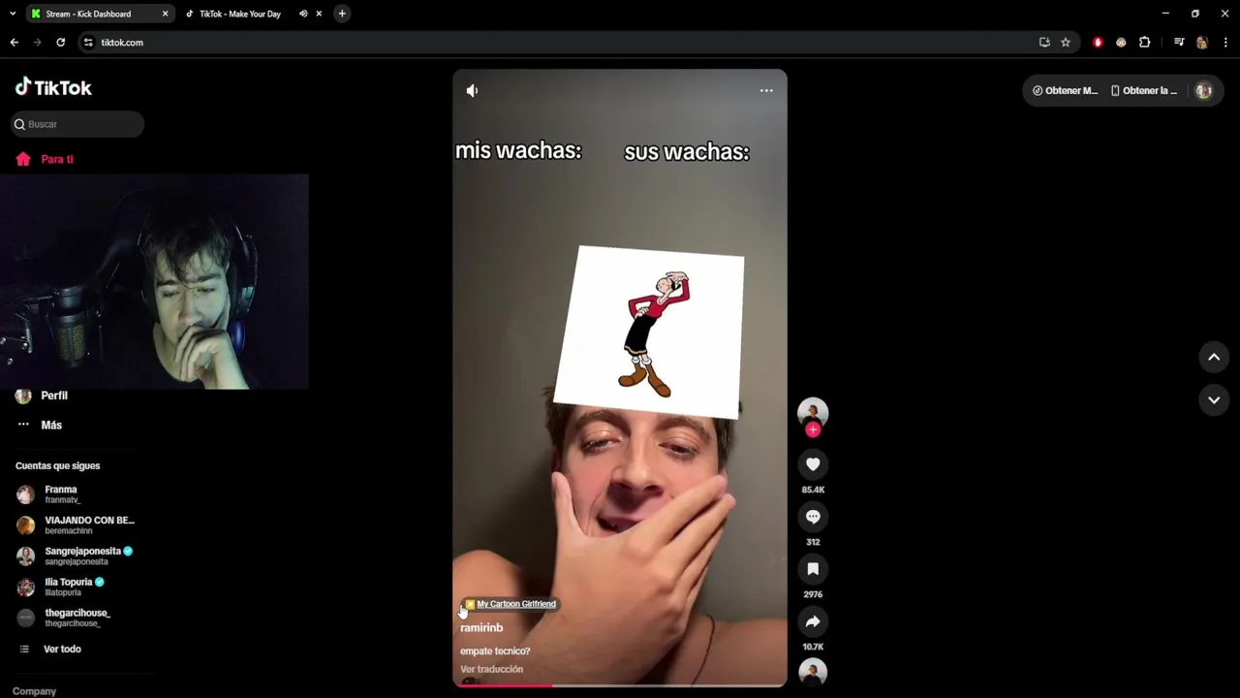This screenshot has height=698, width=1240.
Task: Click Ver traducción under the caption
Action: click(x=491, y=669)
